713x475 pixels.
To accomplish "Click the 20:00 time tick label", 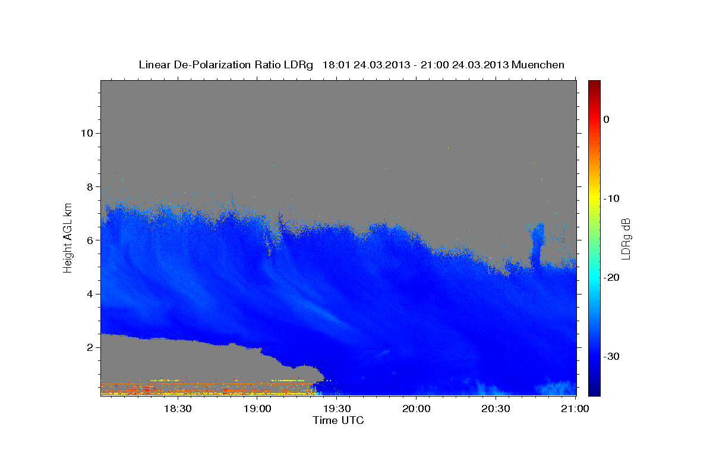I will 417,409.
